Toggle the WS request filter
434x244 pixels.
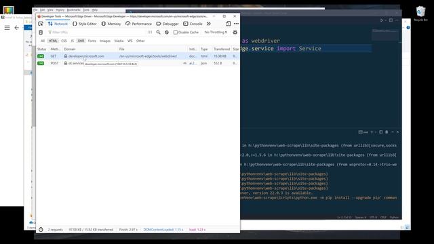(130, 41)
